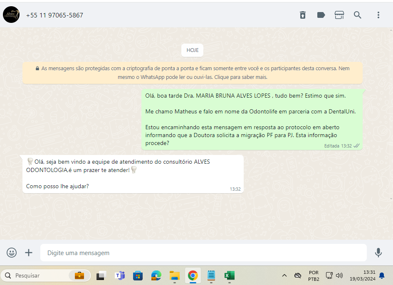
Task: Select the sent message from Matheus
Action: 252,120
